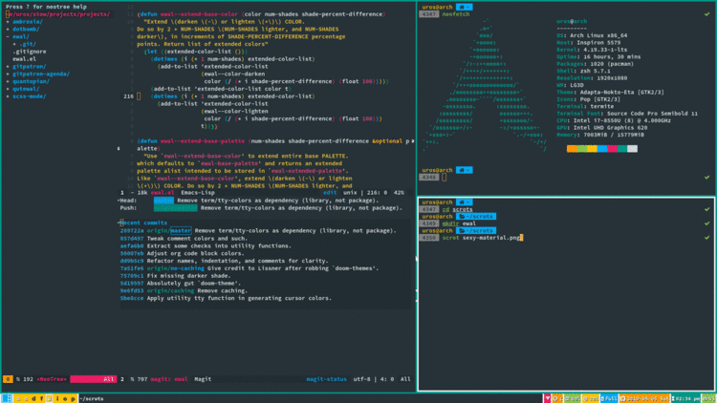Select commit 9e6fd53 Remove caching
The height and width of the screenshot is (403, 717).
[x=184, y=290]
